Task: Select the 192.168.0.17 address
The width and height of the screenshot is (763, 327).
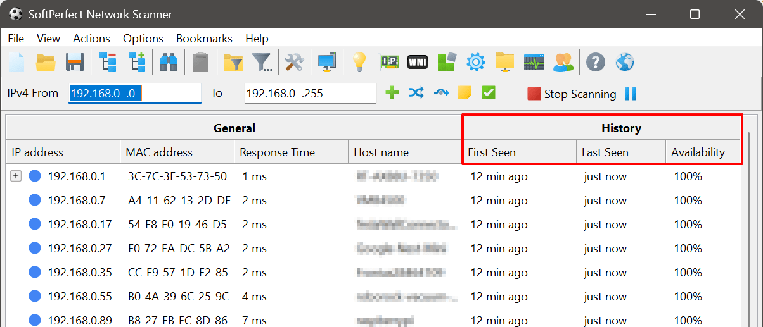Action: (x=80, y=225)
